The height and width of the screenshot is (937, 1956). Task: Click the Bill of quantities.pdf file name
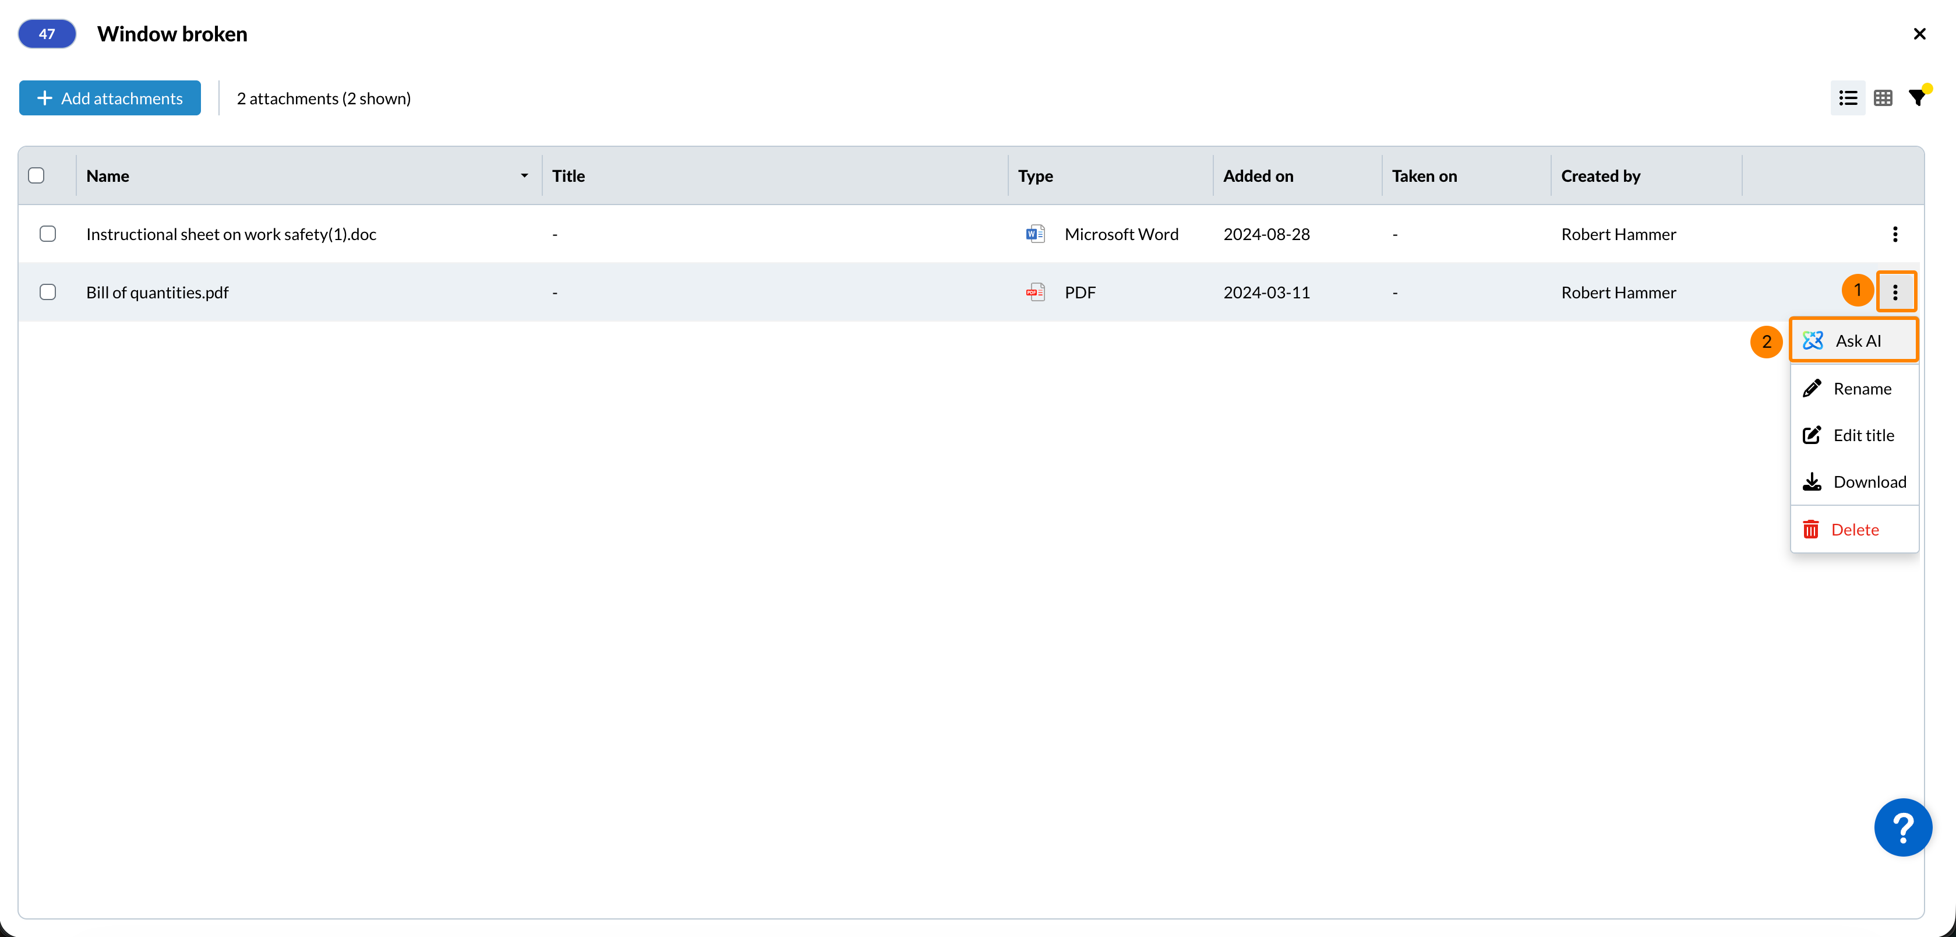pyautogui.click(x=157, y=293)
